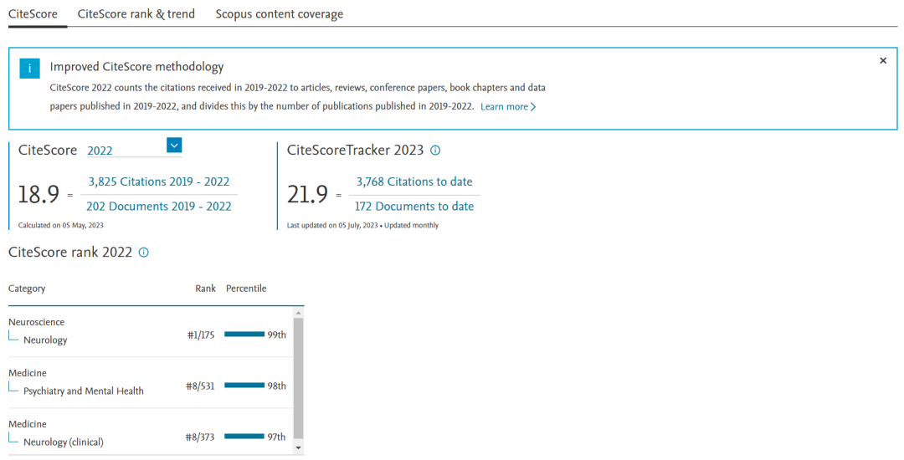Viewport: 904px width, 460px height.
Task: Click the blue info icon in methodology banner
Action: tap(29, 69)
